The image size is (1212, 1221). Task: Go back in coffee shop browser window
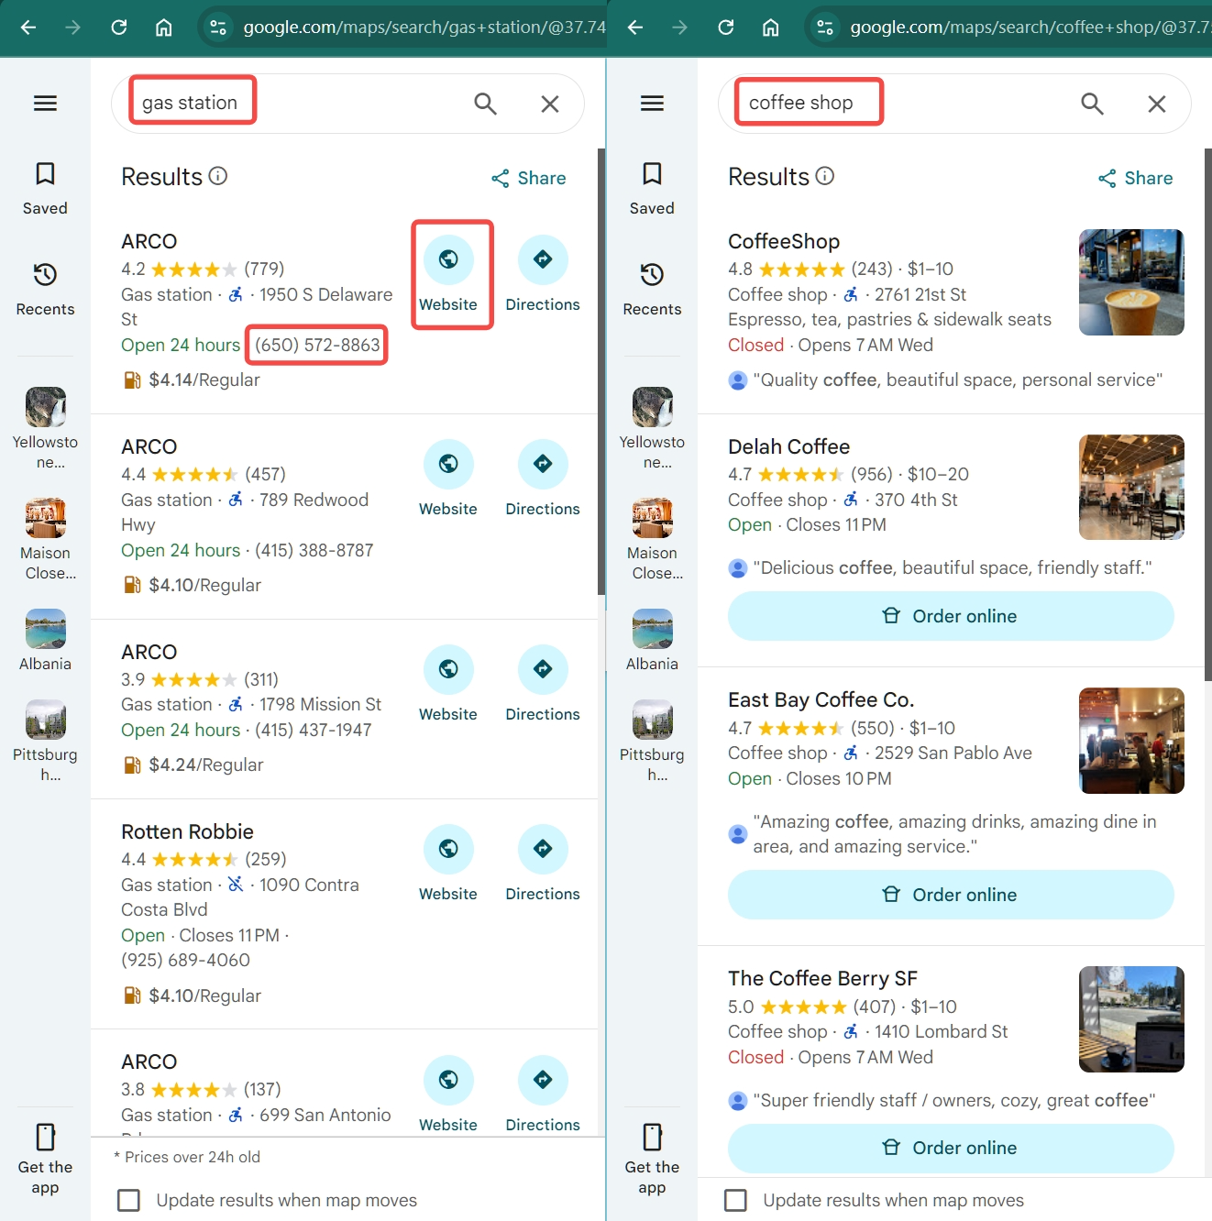tap(635, 27)
